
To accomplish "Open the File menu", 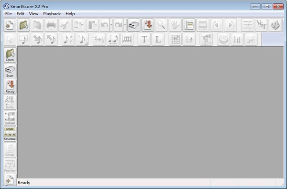I will [9, 14].
